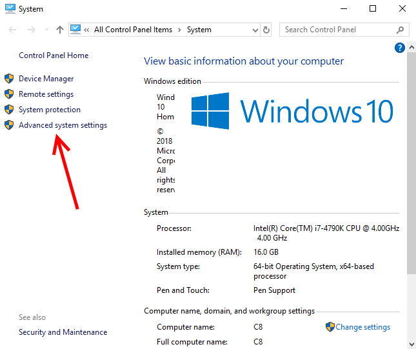Click the search magnifier icon
Screen dimensions: 416x349
click(x=401, y=30)
